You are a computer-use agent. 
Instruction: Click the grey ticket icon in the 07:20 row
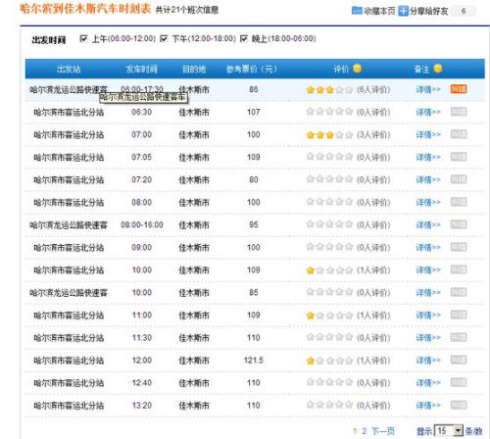coord(459,179)
